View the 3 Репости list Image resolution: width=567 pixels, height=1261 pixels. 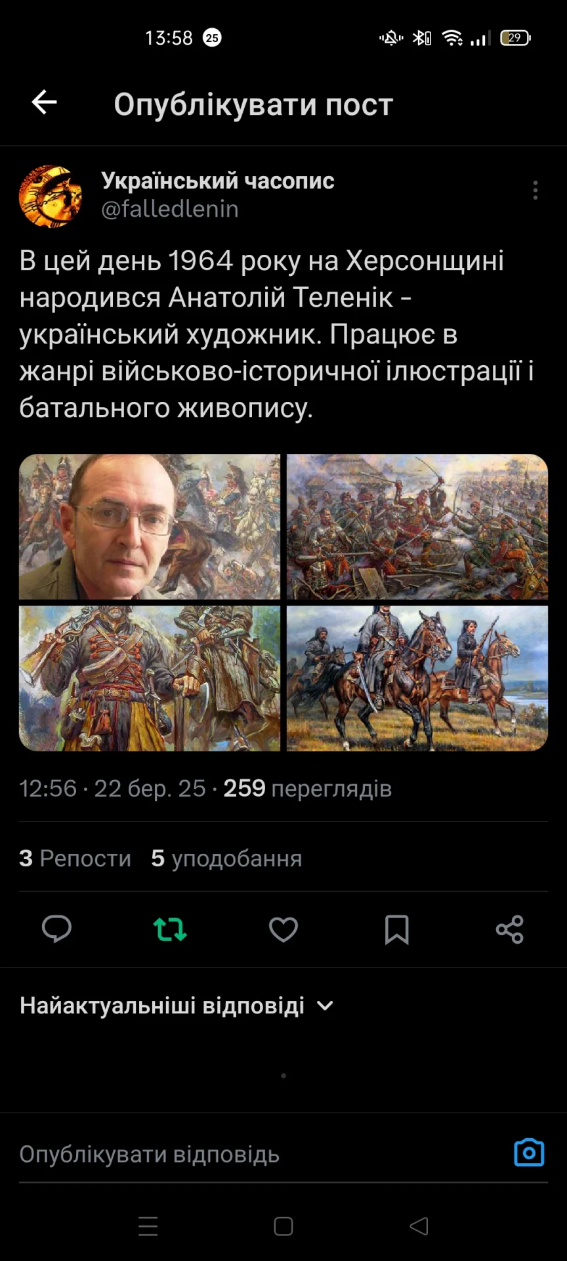(x=75, y=858)
